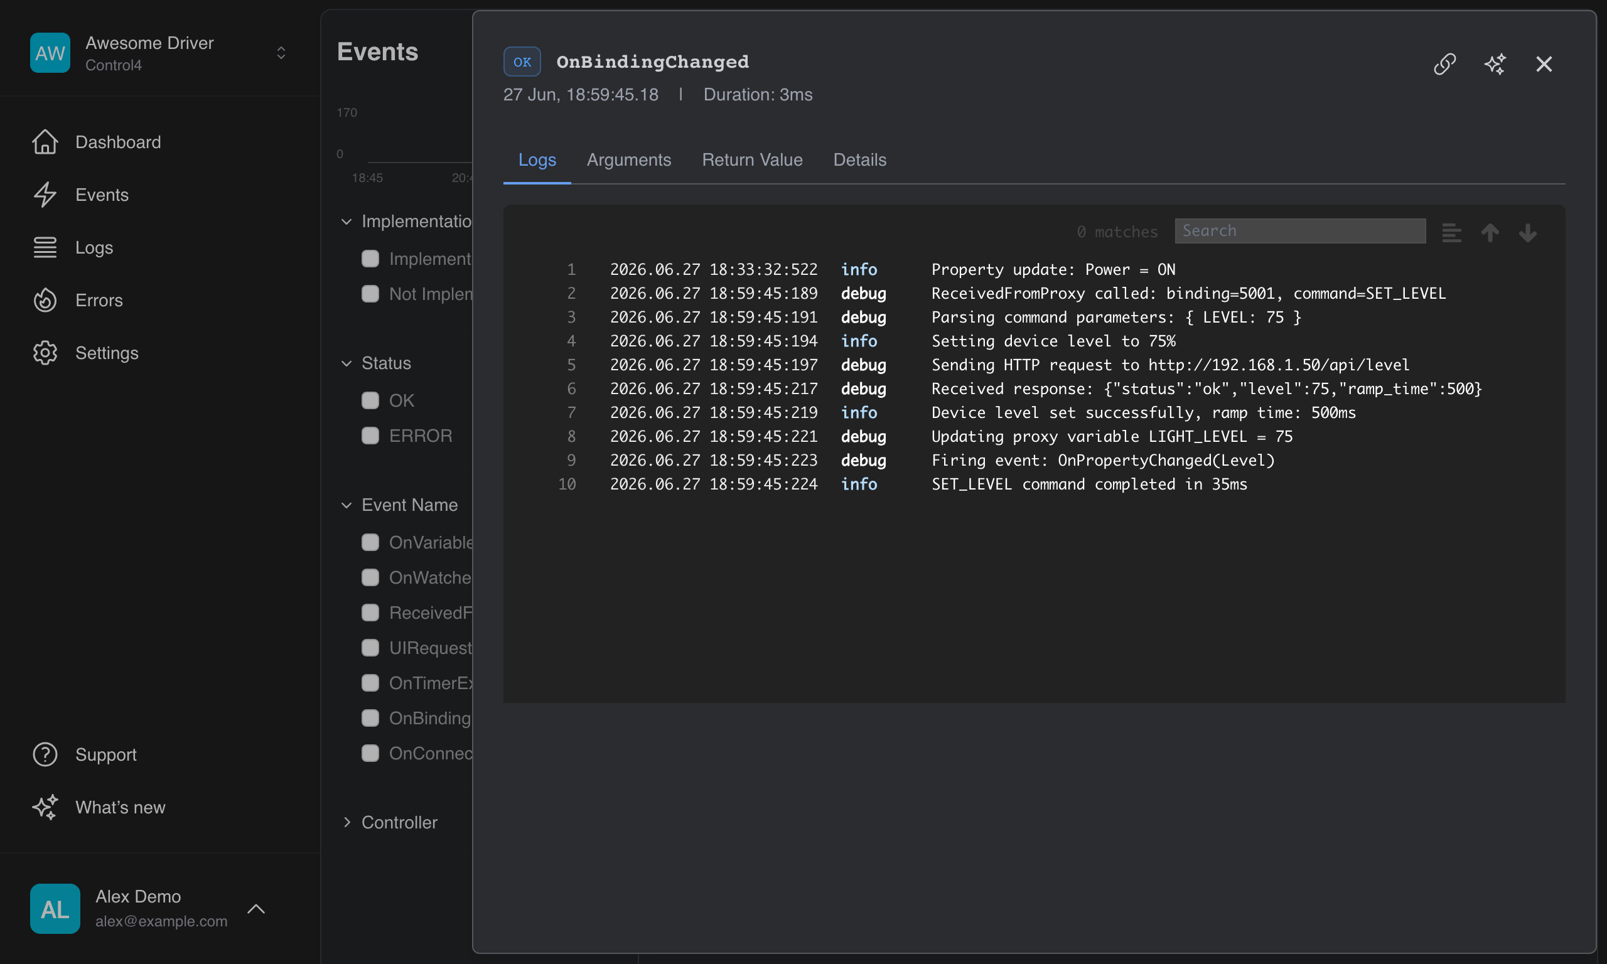Open the Support link
1607x964 pixels.
point(105,754)
